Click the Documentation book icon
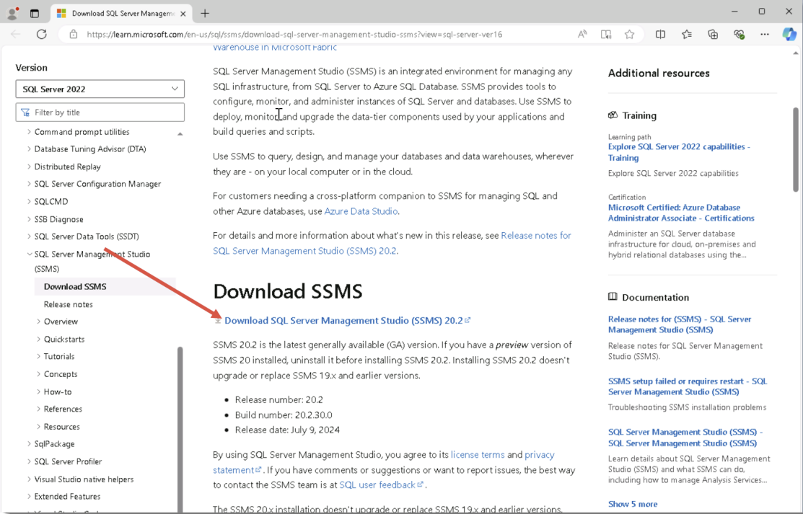 (x=613, y=297)
